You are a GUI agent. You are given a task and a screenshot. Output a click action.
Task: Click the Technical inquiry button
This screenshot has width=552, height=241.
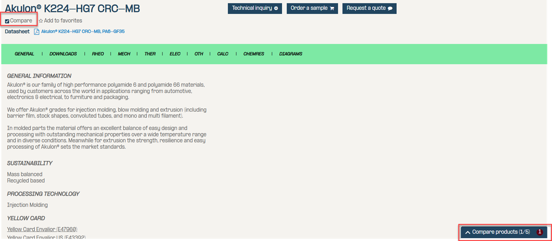click(255, 8)
